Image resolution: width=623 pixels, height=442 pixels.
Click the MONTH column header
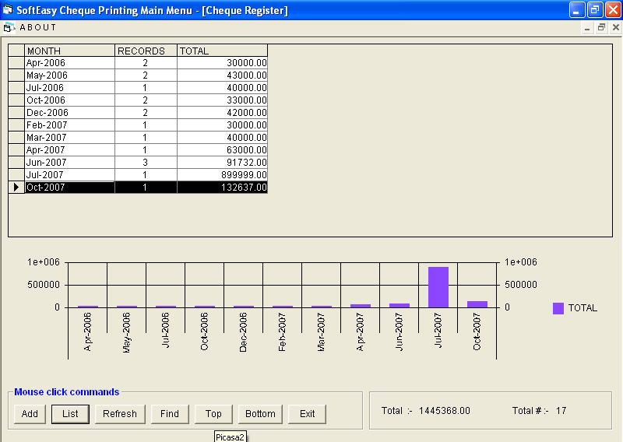pyautogui.click(x=69, y=51)
